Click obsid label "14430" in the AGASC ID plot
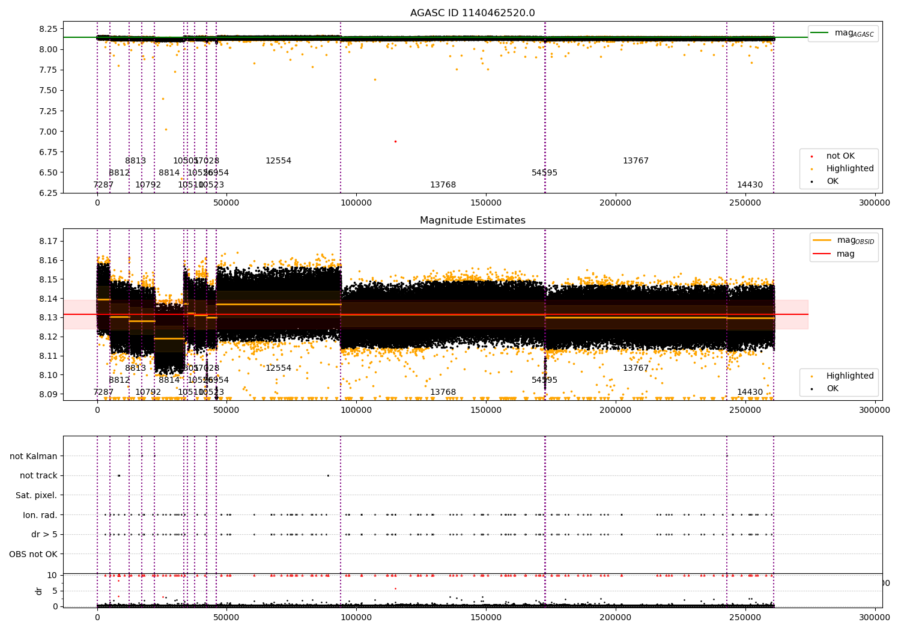Image resolution: width=901 pixels, height=631 pixels. [x=750, y=185]
